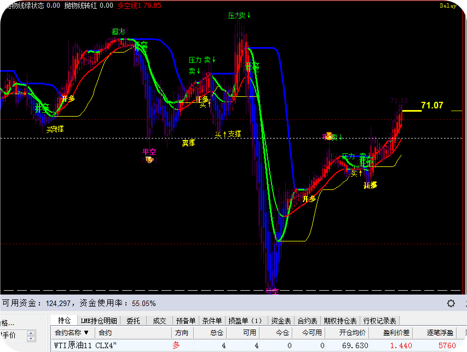Click the CLX4 contract cell
The height and width of the screenshot is (352, 467).
click(106, 345)
